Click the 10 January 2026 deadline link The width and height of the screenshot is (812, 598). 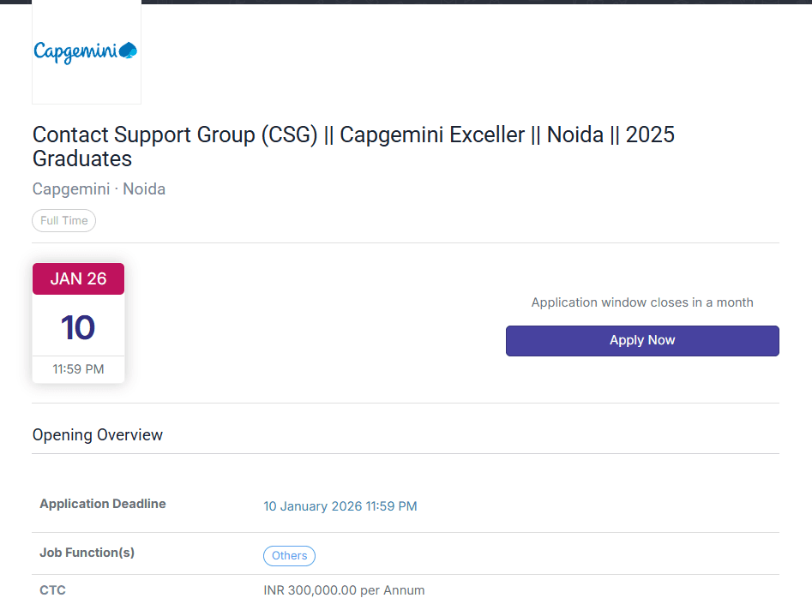click(340, 506)
